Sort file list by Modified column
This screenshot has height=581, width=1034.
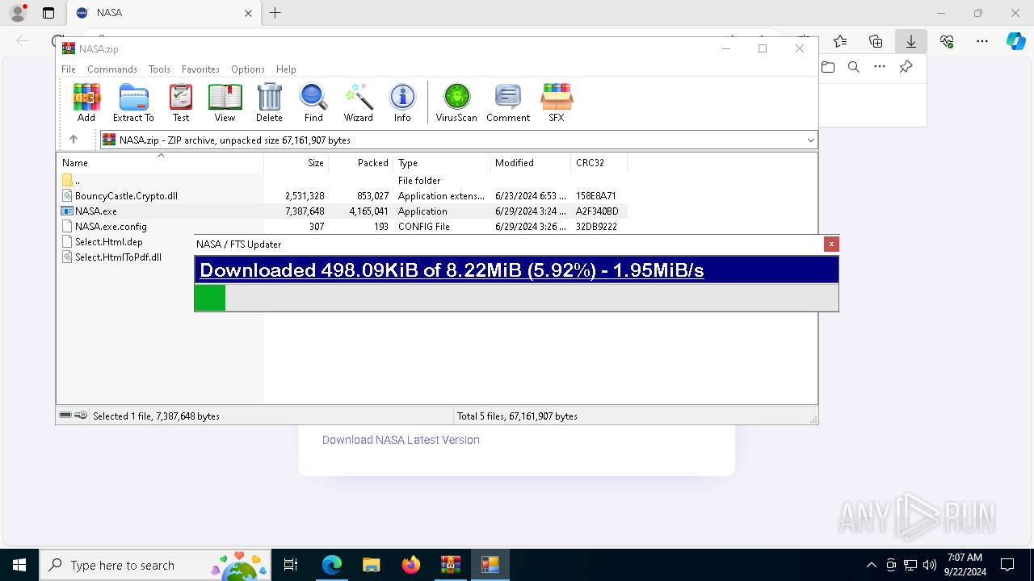point(531,162)
